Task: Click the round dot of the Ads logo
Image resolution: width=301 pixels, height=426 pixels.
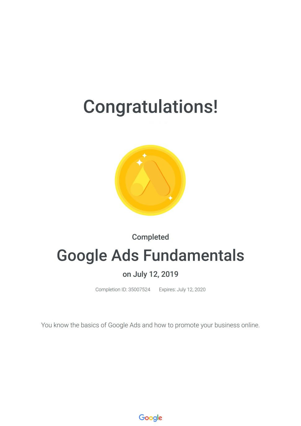Action: click(x=137, y=189)
